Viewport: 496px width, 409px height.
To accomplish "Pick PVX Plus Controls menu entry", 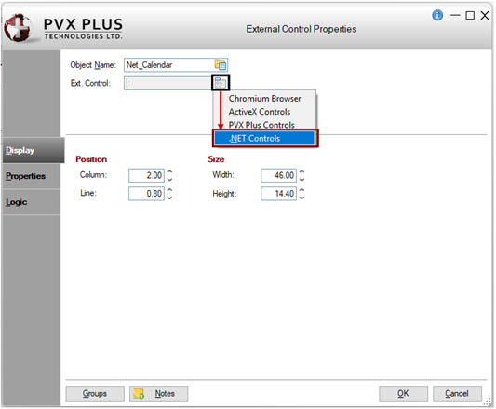I will tap(261, 125).
